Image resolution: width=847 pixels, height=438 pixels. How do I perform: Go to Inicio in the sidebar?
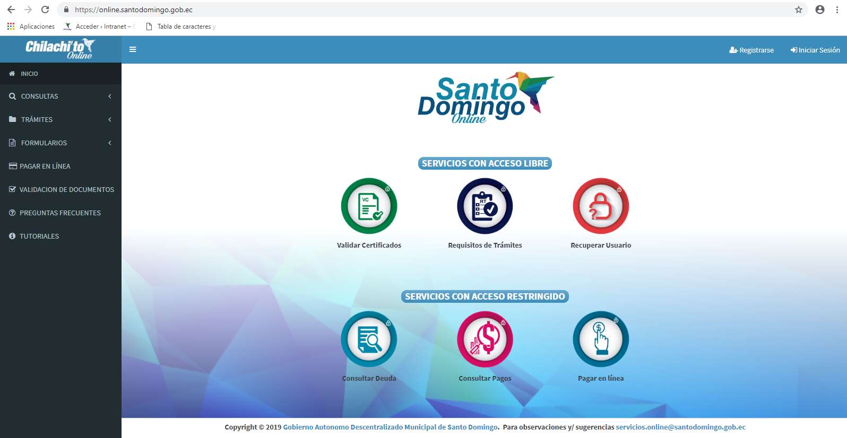pos(29,74)
